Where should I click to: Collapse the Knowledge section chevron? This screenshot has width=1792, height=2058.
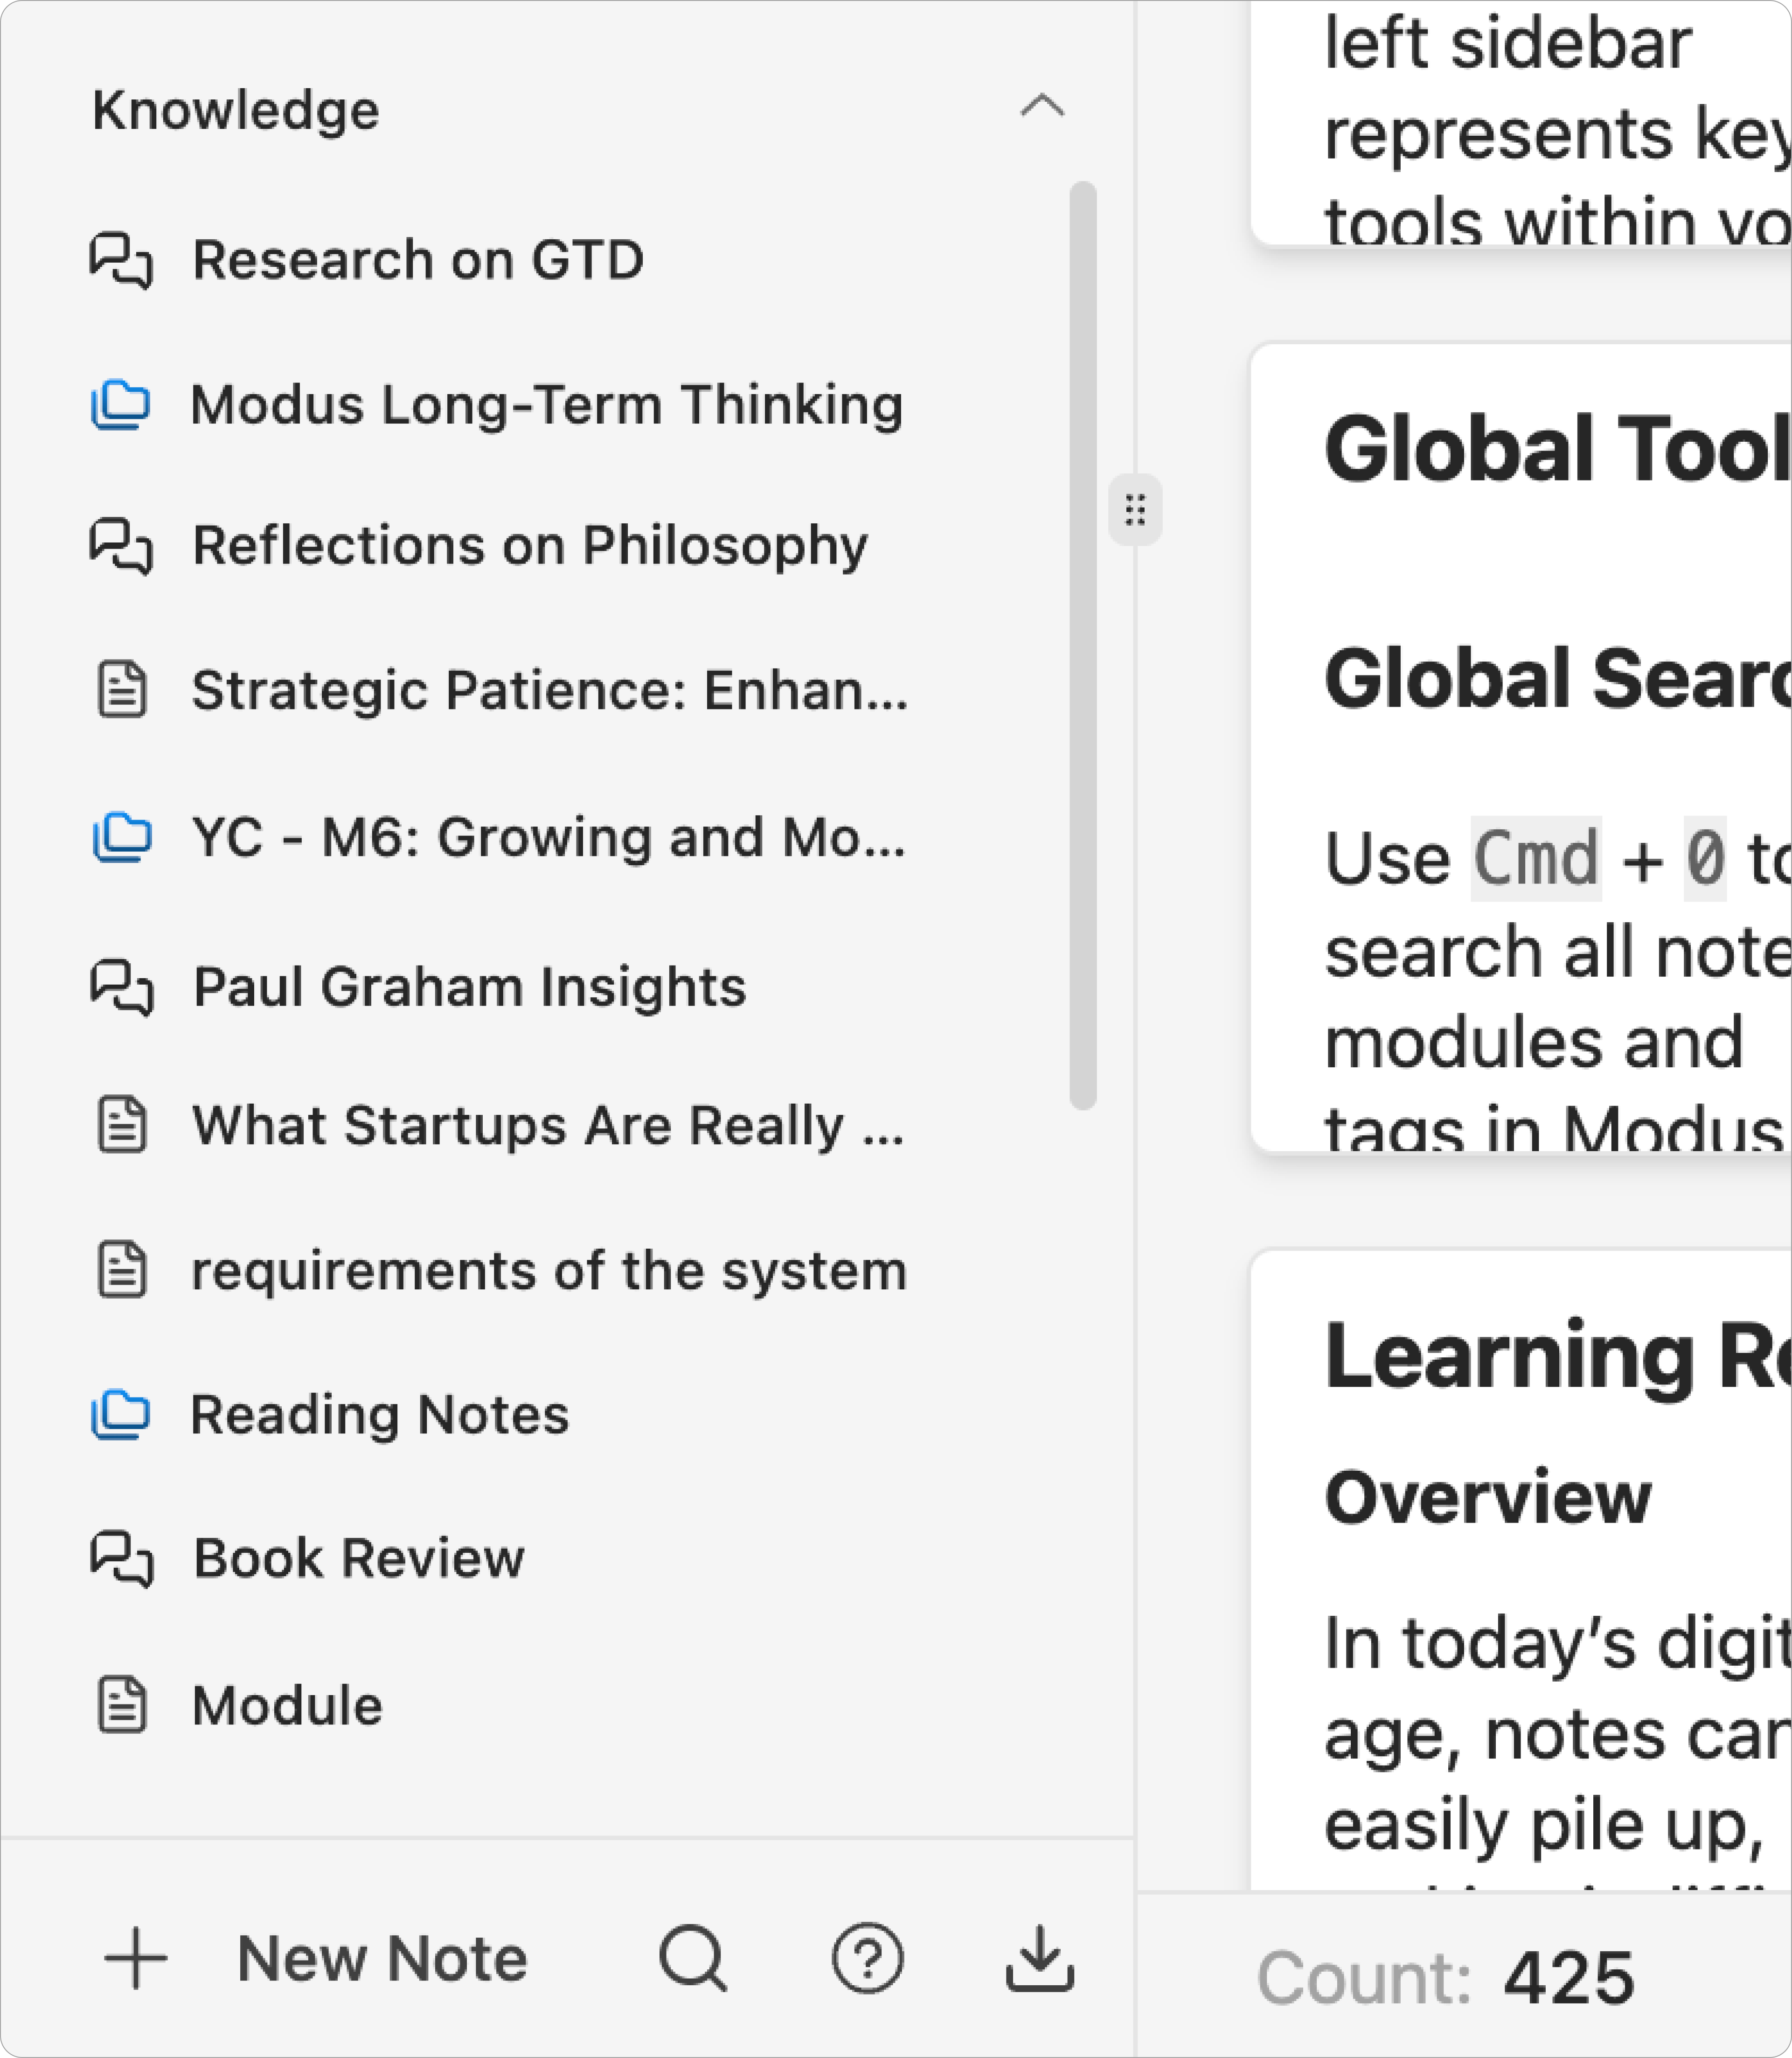pos(1042,105)
